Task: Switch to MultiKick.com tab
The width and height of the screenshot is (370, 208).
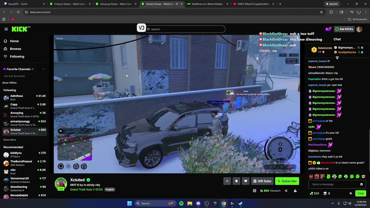Action: point(208,4)
